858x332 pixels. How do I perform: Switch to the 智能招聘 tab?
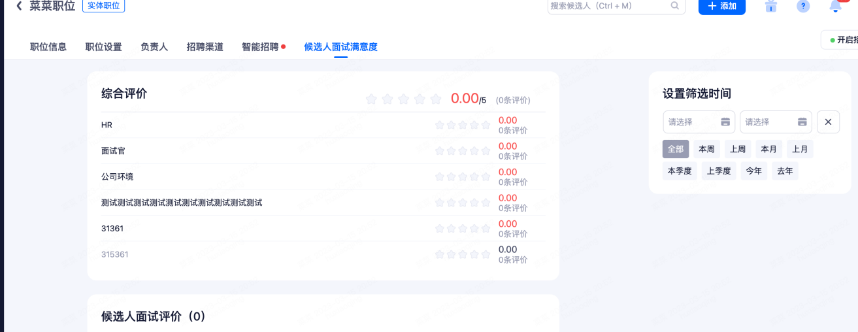[x=260, y=47]
